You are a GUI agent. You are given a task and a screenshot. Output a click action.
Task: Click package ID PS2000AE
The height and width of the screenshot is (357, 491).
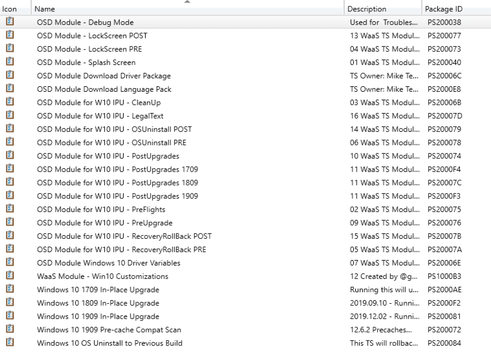pos(444,290)
